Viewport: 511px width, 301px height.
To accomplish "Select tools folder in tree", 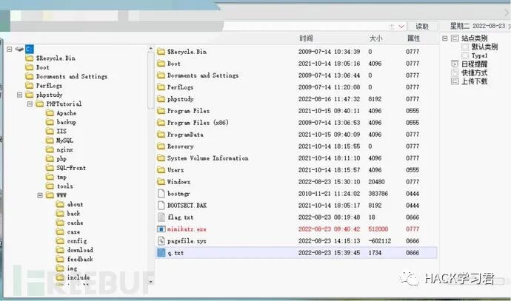I will click(x=65, y=186).
